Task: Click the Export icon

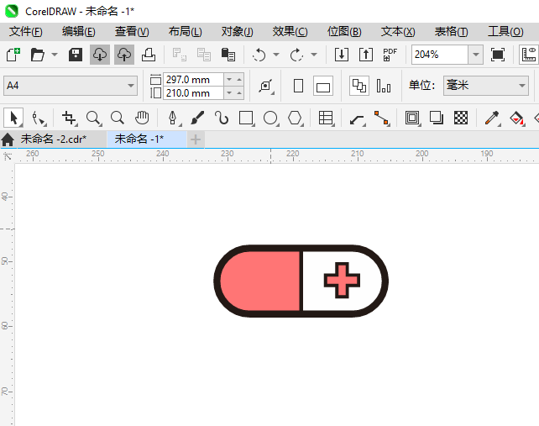Action: 366,55
